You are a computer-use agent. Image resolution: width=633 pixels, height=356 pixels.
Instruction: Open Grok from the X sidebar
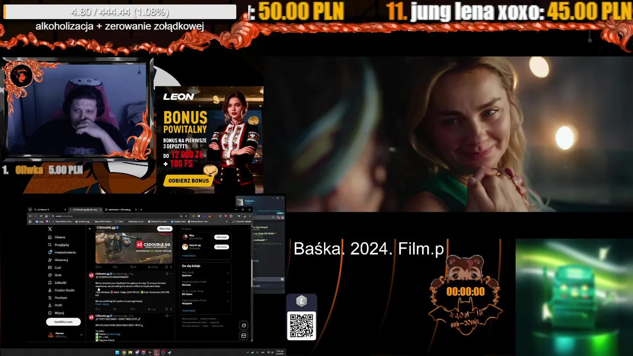(55, 275)
